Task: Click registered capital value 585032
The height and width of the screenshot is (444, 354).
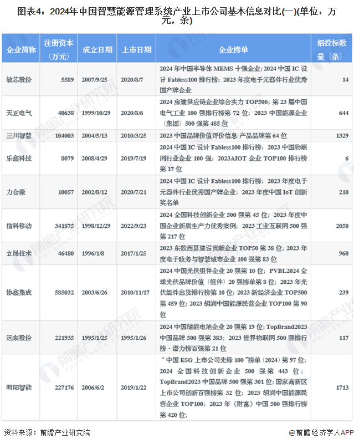Action: (64, 293)
